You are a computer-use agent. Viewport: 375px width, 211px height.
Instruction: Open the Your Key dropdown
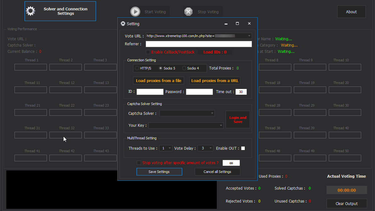click(221, 125)
